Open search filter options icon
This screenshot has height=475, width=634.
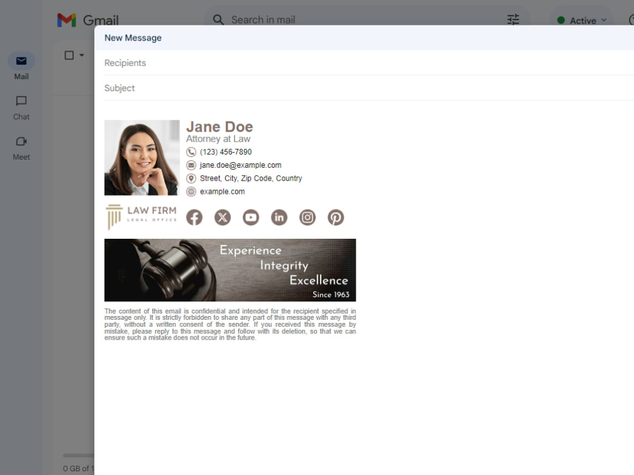pos(513,20)
